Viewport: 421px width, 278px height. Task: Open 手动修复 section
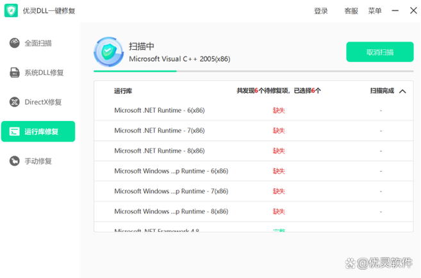(38, 161)
